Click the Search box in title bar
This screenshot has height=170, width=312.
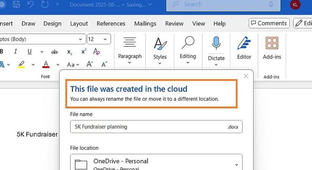[223, 5]
